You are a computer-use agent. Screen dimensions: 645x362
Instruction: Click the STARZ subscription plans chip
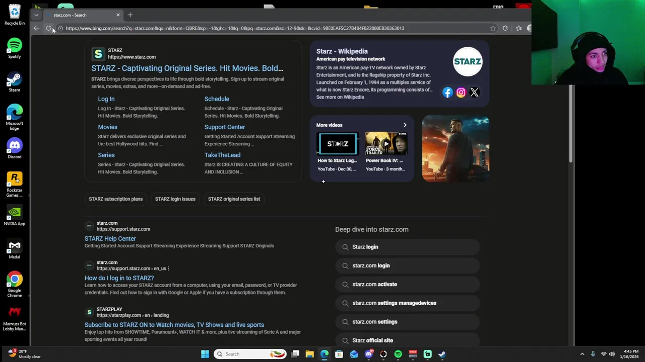click(x=116, y=199)
